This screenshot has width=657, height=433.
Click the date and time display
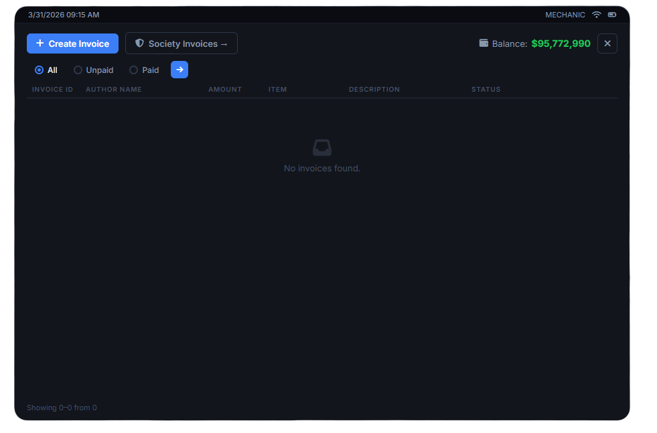[x=64, y=15]
